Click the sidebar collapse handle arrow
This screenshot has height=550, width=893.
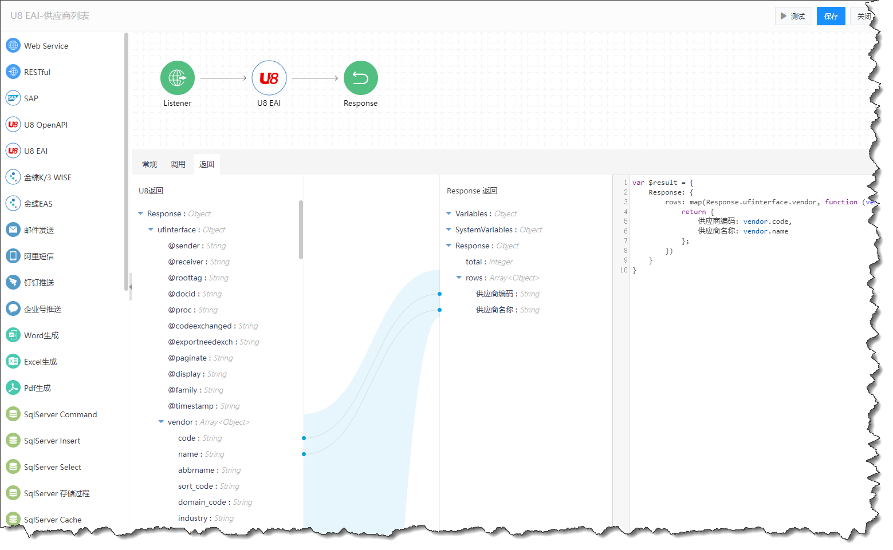coord(131,287)
